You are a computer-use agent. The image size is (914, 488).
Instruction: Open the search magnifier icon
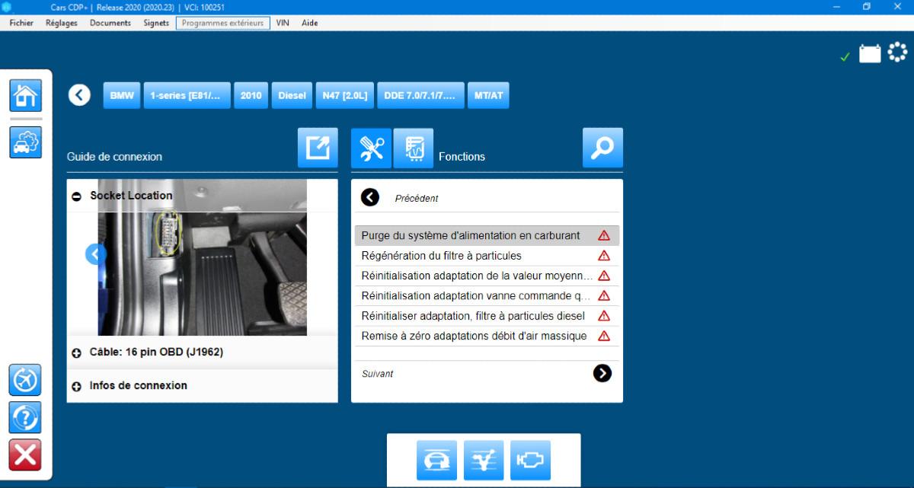(x=602, y=148)
